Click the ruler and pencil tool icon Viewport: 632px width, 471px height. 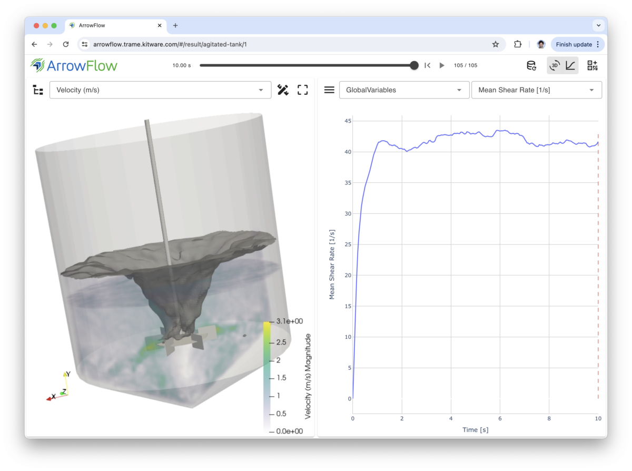point(283,90)
